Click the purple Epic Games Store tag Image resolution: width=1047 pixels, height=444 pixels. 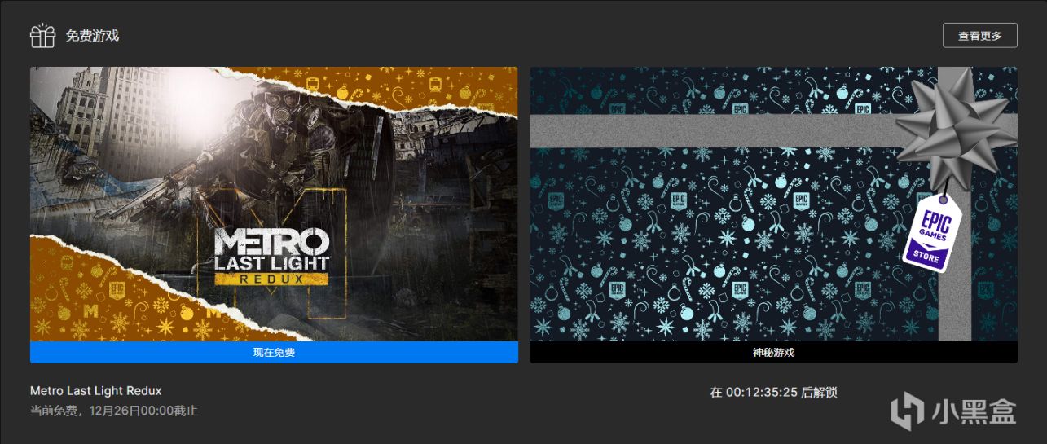(934, 234)
